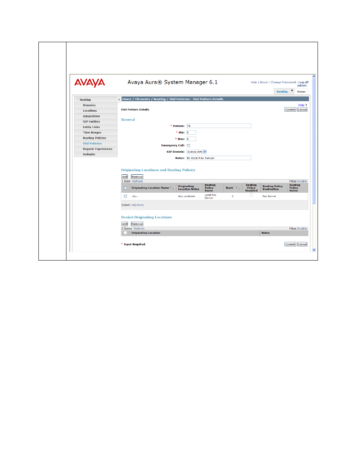
Task: Click the Avaya logo
Action: pyautogui.click(x=90, y=82)
